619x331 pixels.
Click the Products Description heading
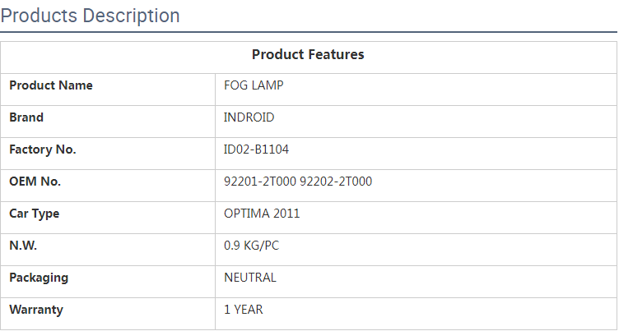click(91, 16)
